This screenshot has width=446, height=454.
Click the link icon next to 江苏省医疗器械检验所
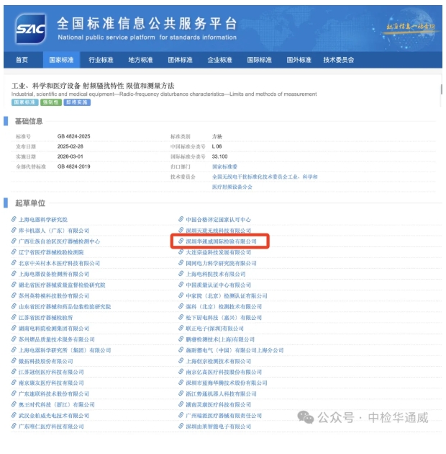click(14, 317)
